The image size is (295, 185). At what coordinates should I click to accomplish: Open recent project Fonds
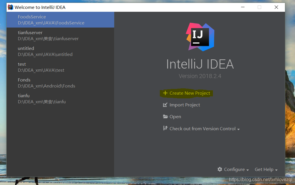tap(60, 83)
